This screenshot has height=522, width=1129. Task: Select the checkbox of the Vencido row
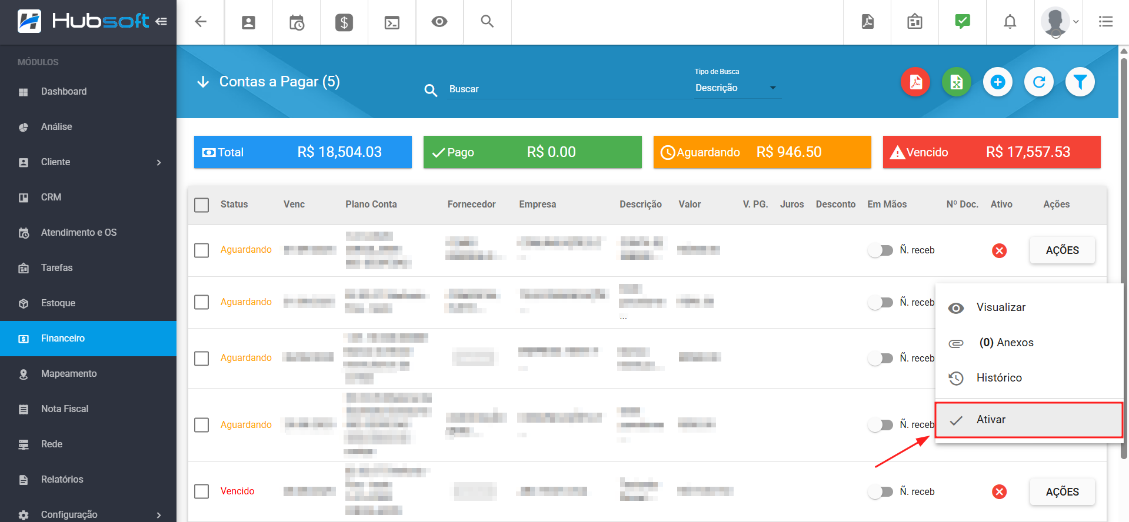click(202, 491)
